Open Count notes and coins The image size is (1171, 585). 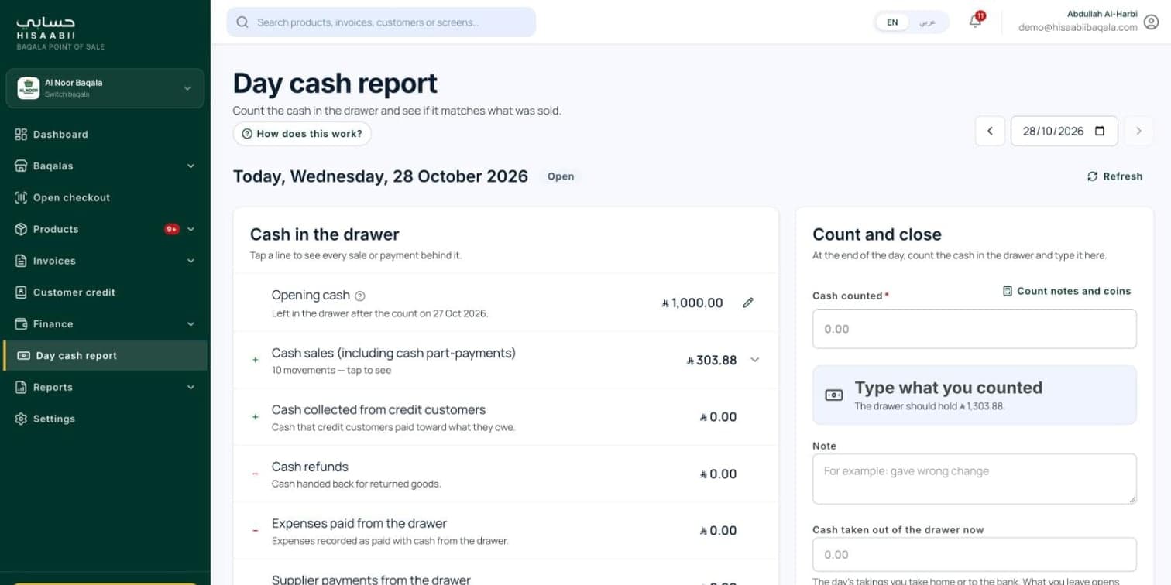(1066, 291)
